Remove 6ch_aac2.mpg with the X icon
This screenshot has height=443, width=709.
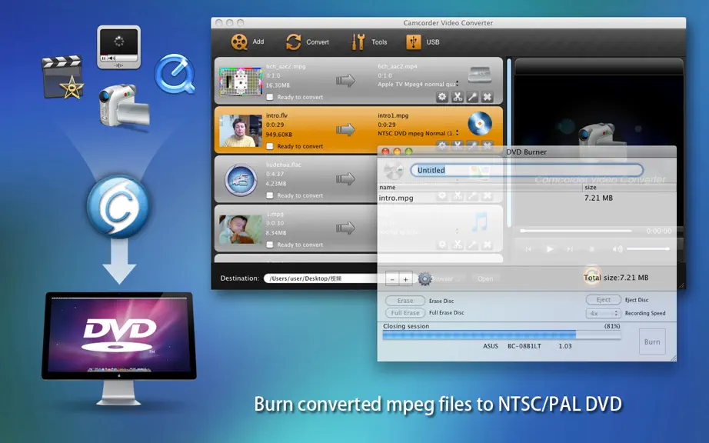(488, 97)
